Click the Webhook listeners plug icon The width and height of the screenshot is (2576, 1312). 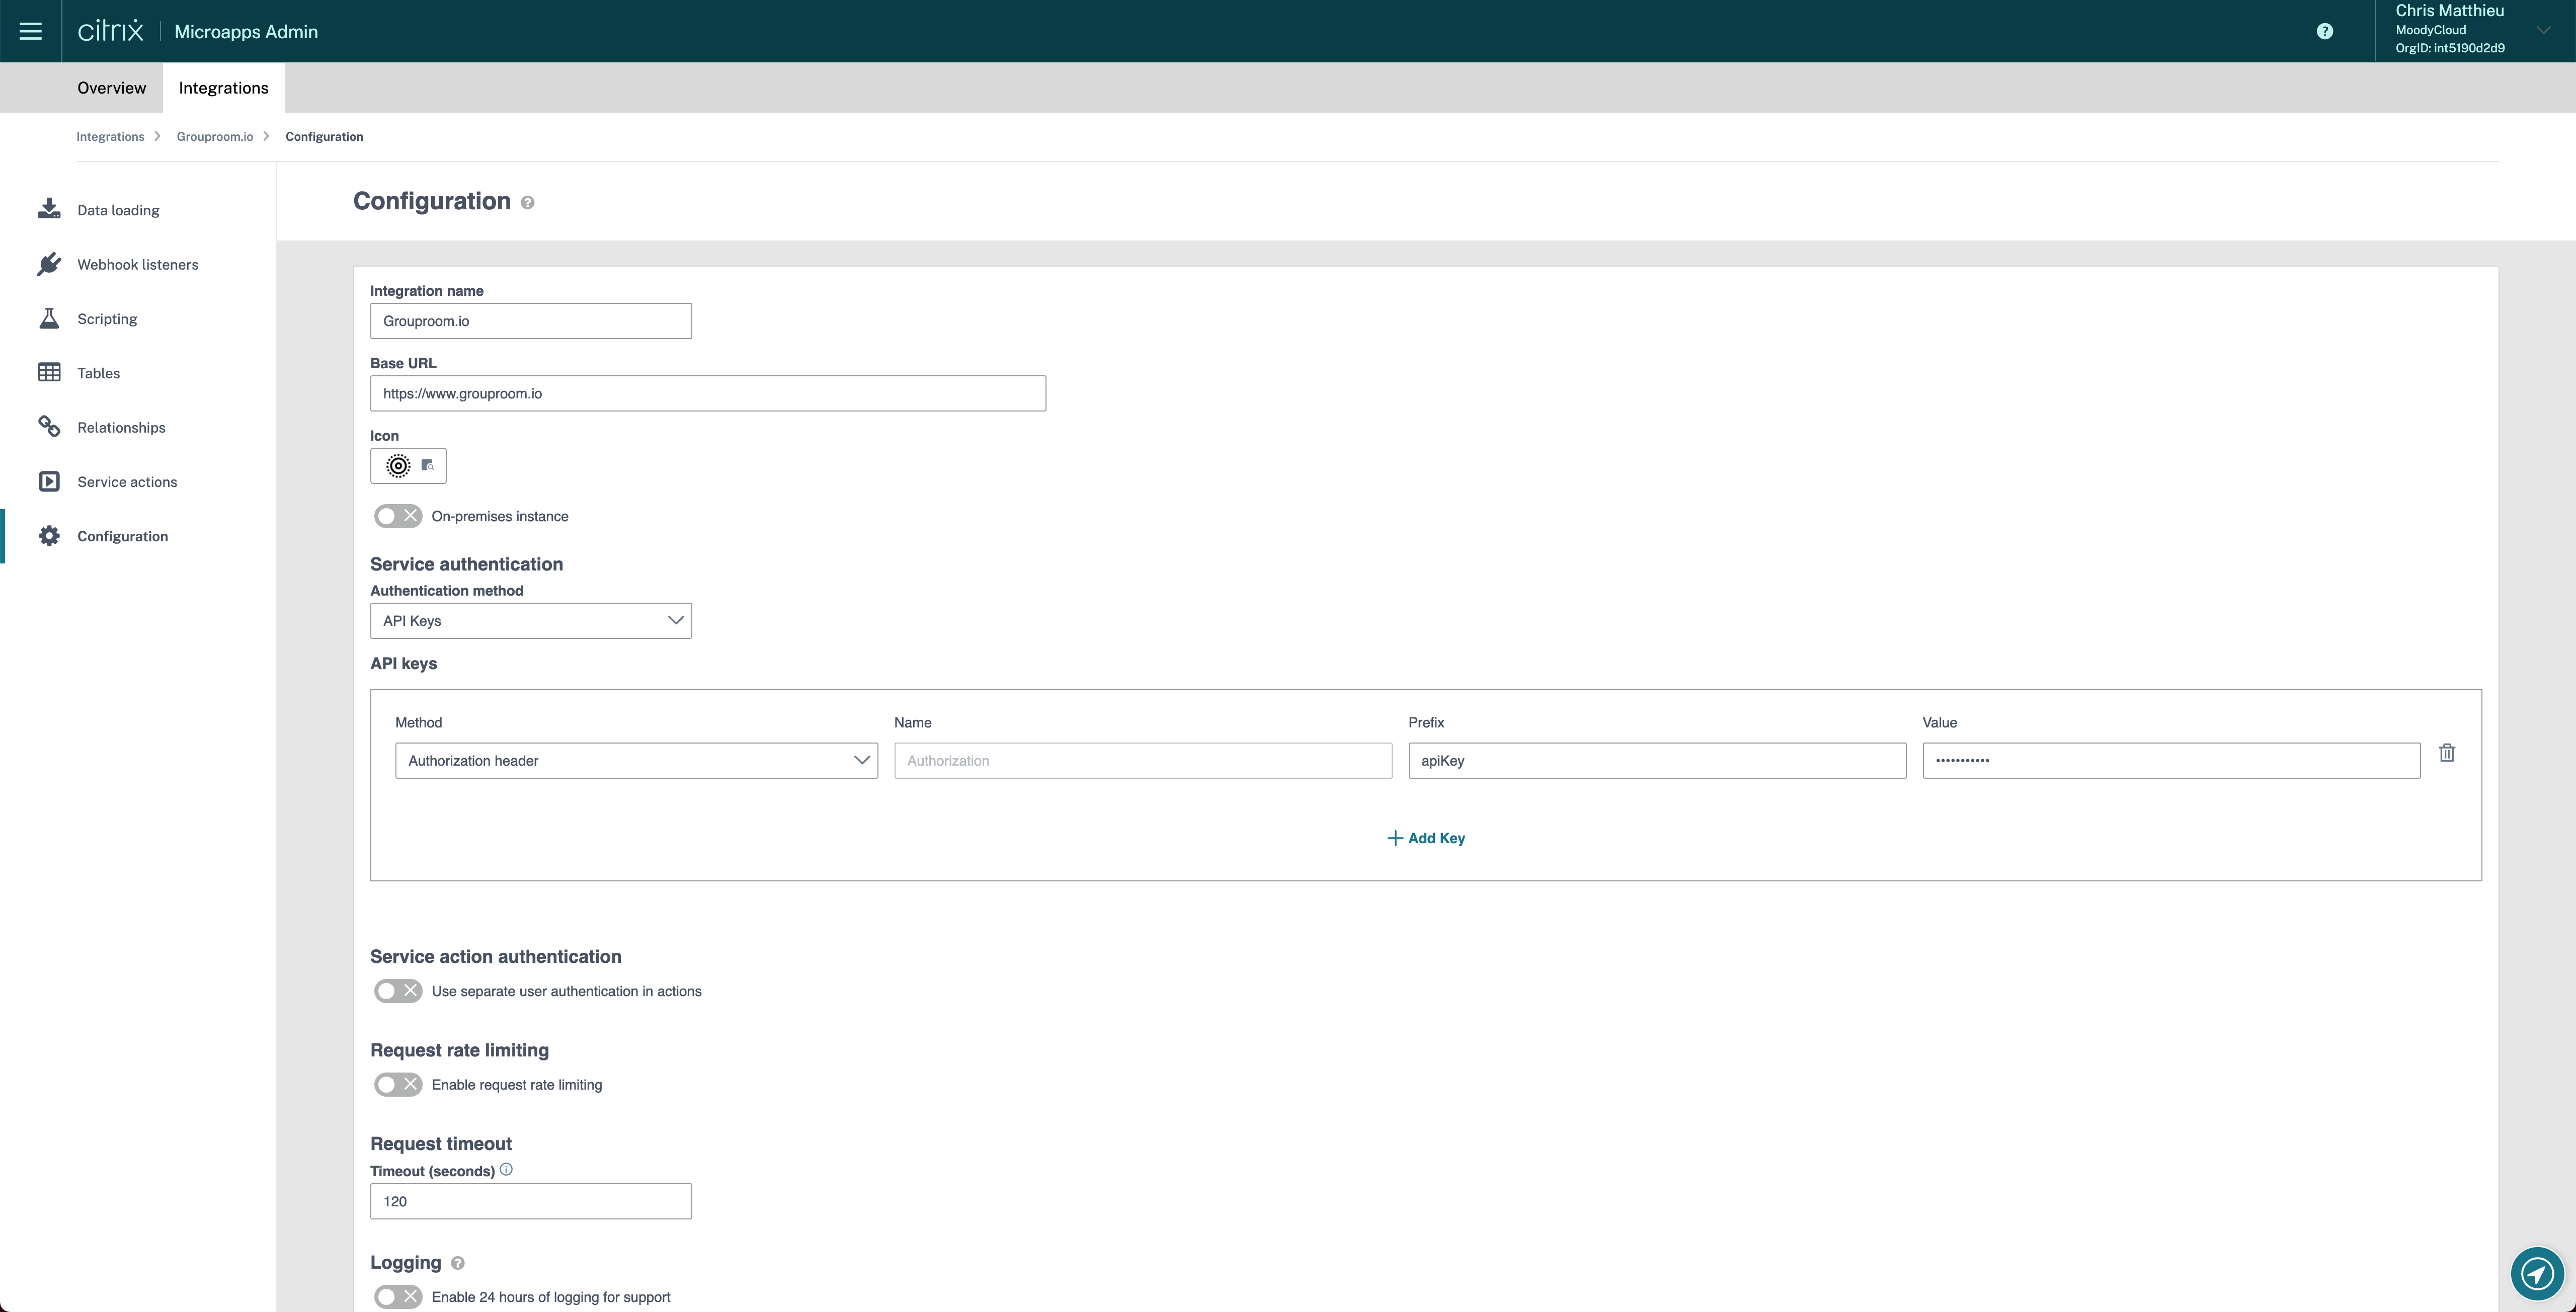point(49,264)
